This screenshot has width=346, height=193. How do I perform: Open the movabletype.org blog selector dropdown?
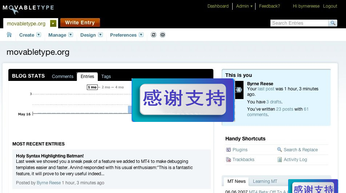(53, 23)
